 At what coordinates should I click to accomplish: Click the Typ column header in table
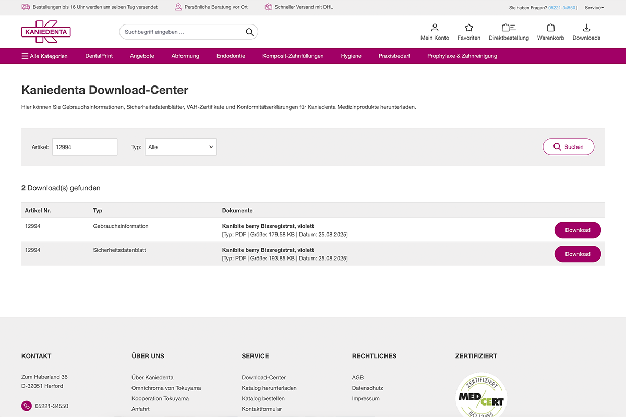(98, 211)
